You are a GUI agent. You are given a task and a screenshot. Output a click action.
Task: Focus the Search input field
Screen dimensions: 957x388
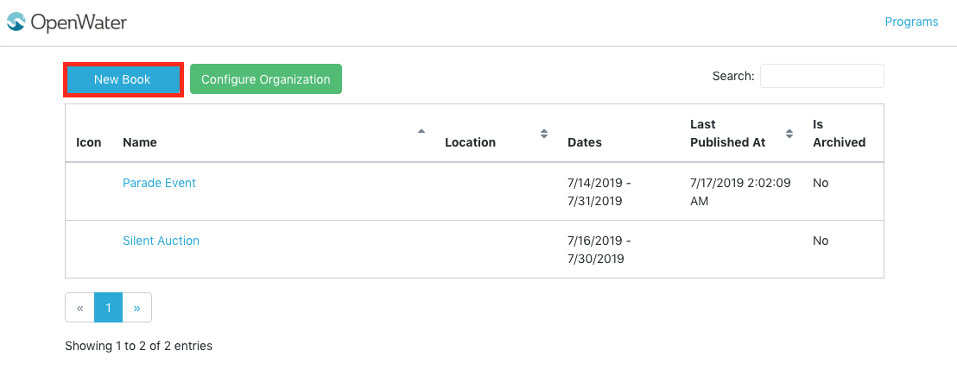click(x=821, y=76)
